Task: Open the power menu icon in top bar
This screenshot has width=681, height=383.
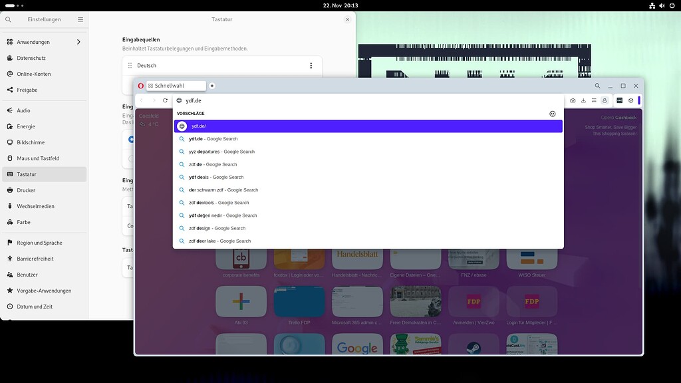Action: click(x=672, y=5)
